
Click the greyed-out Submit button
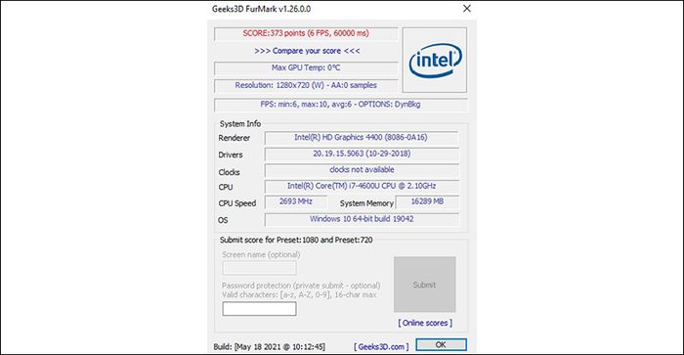[424, 285]
